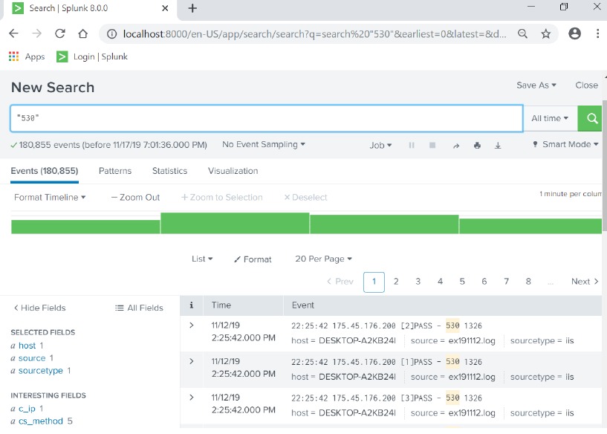The image size is (607, 434).
Task: Open the All time range picker
Action: pos(550,118)
